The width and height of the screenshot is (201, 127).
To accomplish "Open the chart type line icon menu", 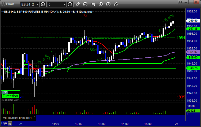I will [x=85, y=4].
